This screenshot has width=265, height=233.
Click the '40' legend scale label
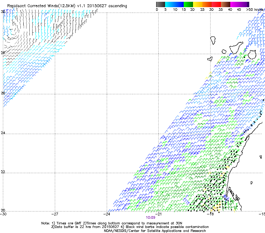click(x=230, y=9)
